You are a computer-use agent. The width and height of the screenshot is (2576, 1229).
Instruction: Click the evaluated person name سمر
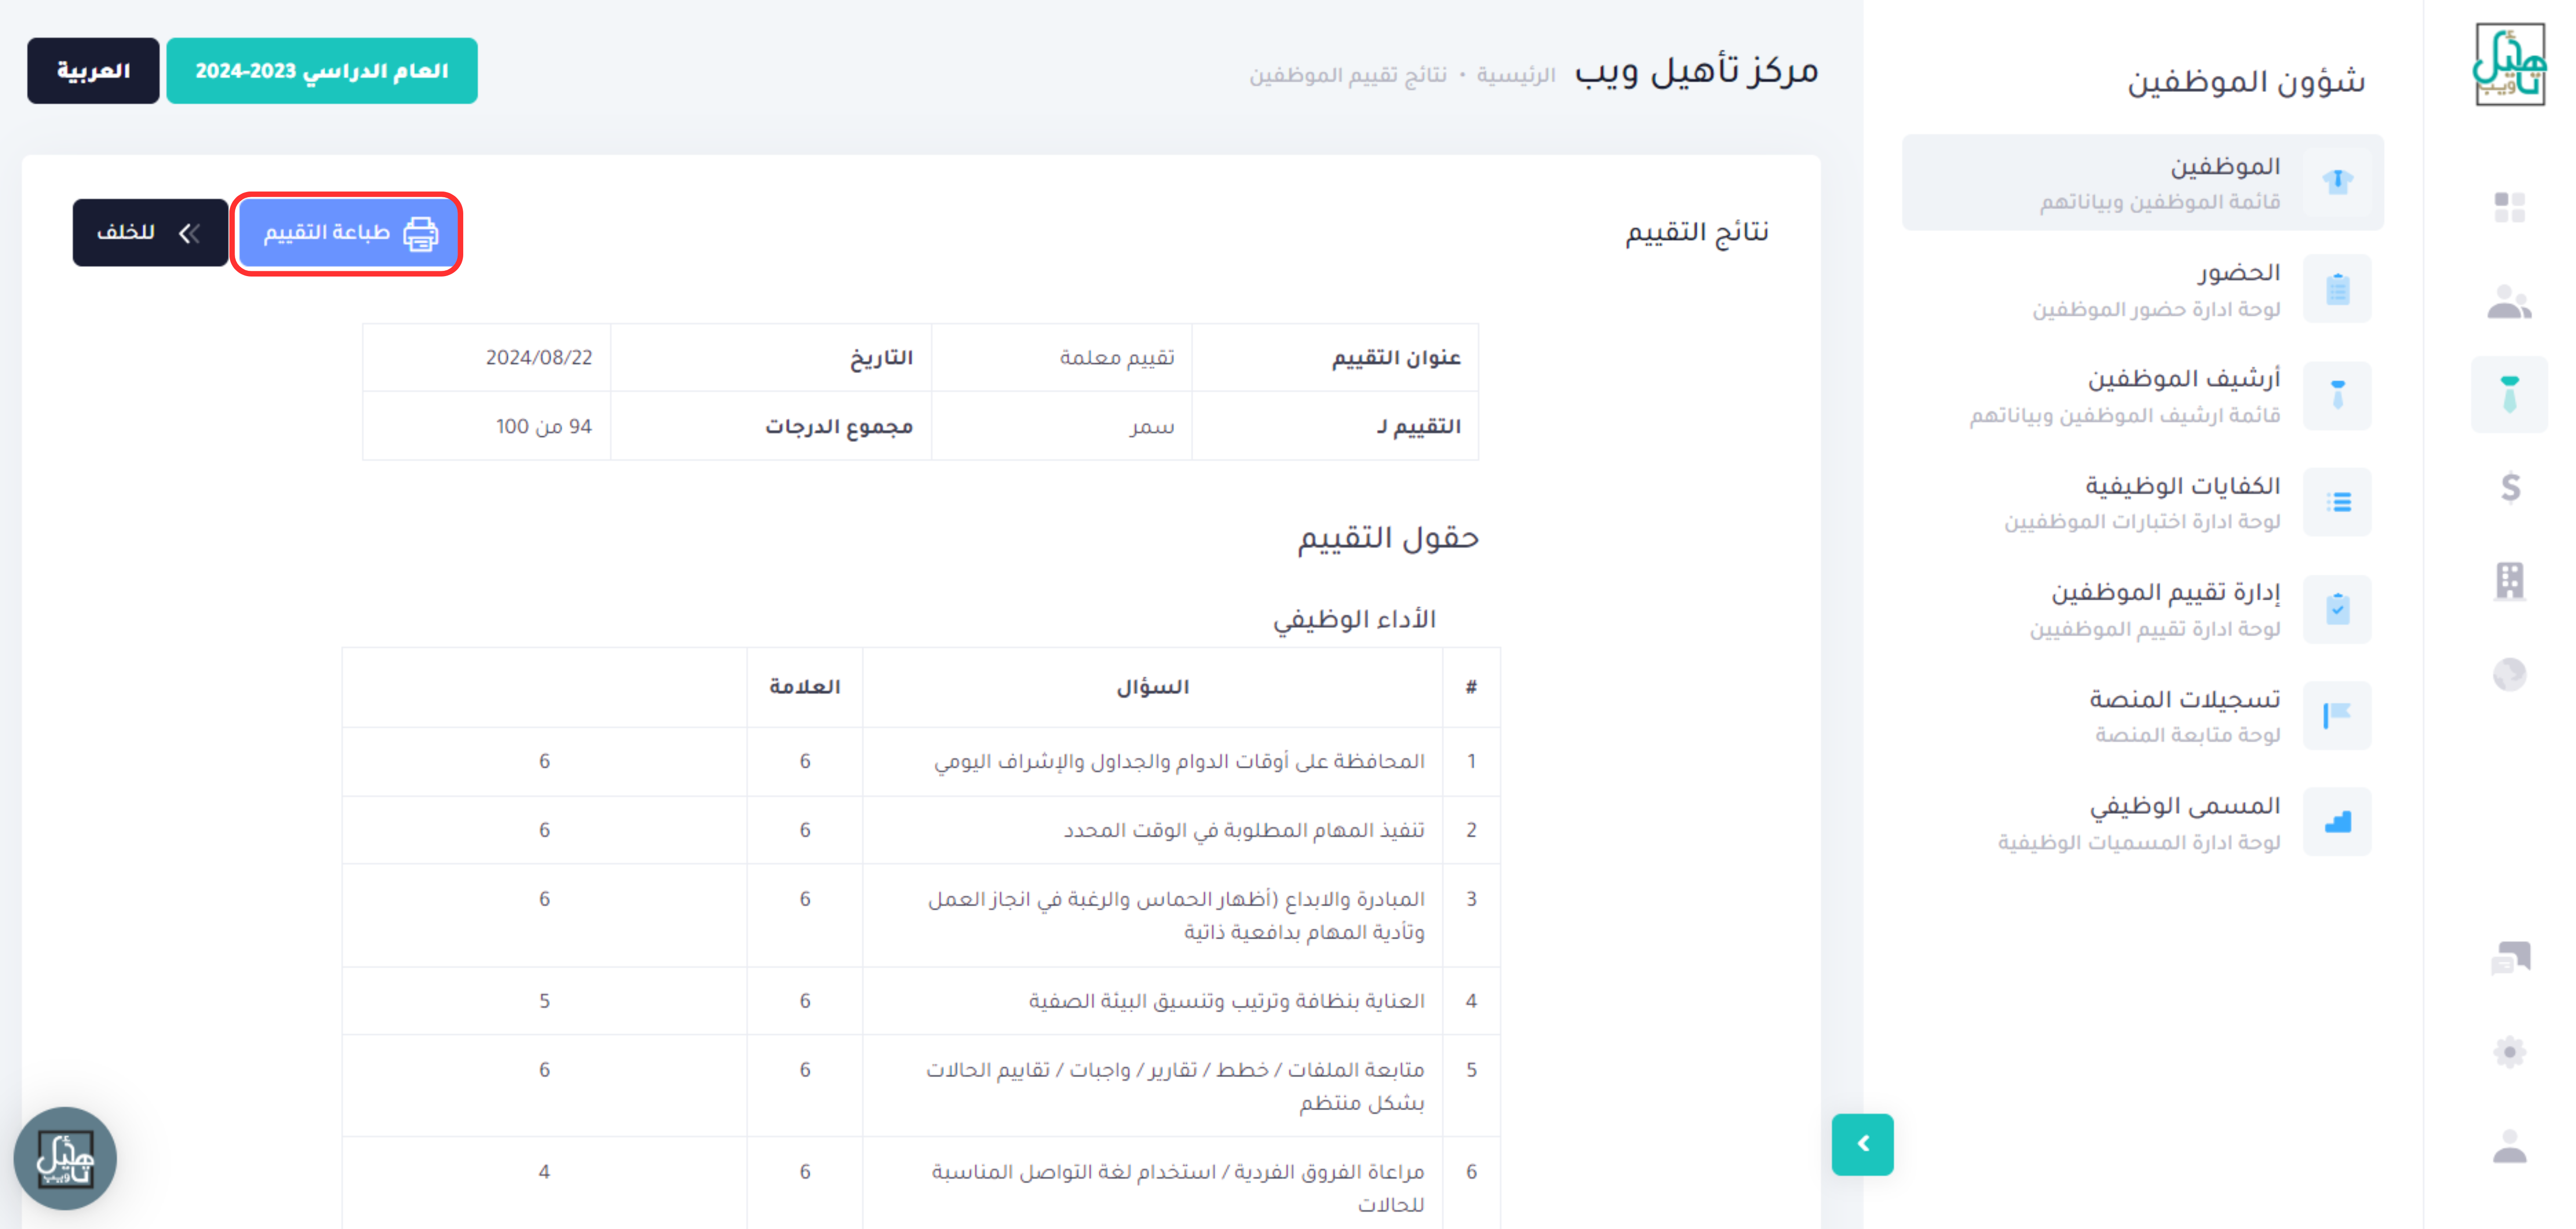pyautogui.click(x=1153, y=427)
